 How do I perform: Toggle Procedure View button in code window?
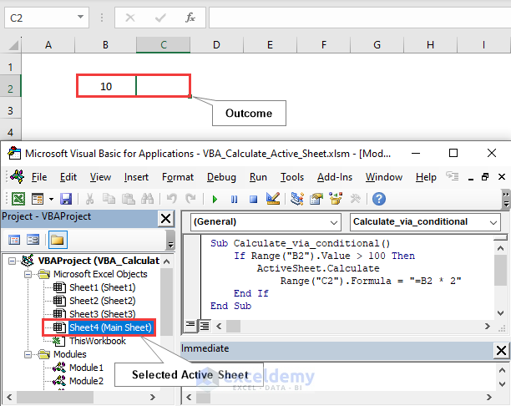pos(190,325)
